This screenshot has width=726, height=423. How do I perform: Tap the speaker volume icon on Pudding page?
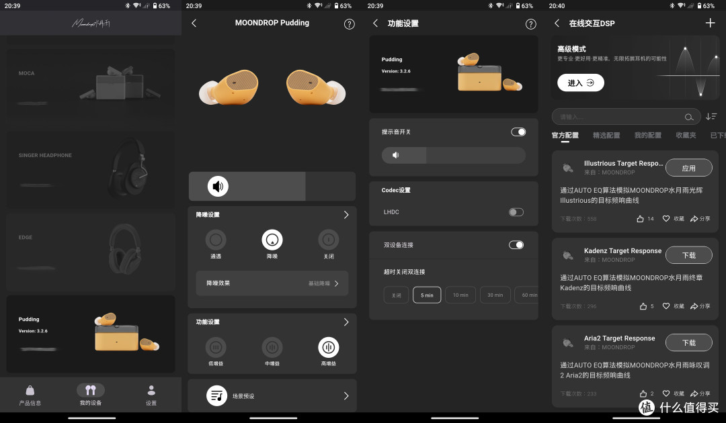[218, 186]
